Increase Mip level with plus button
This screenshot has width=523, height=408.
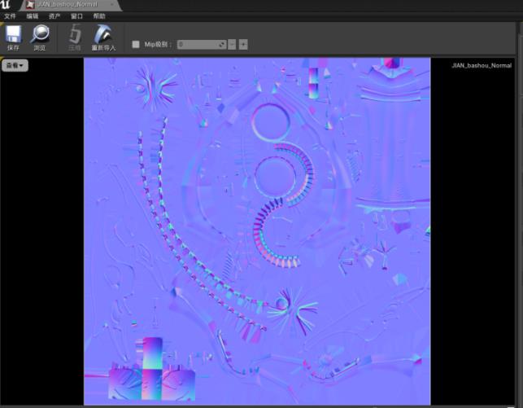coord(243,45)
